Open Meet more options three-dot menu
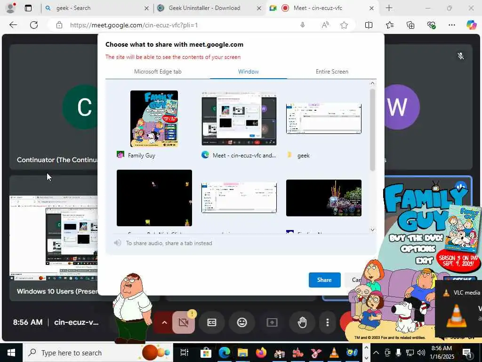 [x=328, y=322]
